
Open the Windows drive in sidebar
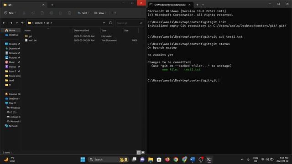[13, 108]
